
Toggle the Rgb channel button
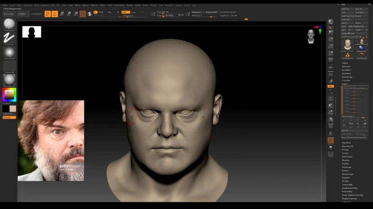tap(109, 12)
